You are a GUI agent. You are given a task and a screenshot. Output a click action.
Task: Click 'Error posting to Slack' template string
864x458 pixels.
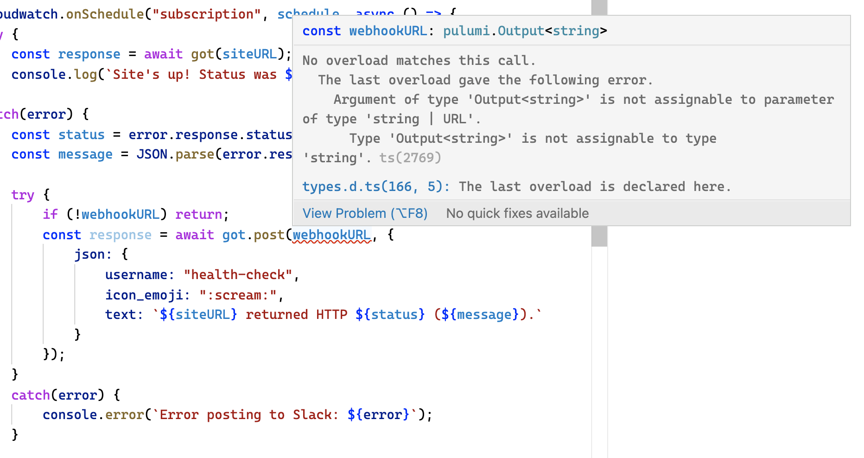pyautogui.click(x=285, y=414)
